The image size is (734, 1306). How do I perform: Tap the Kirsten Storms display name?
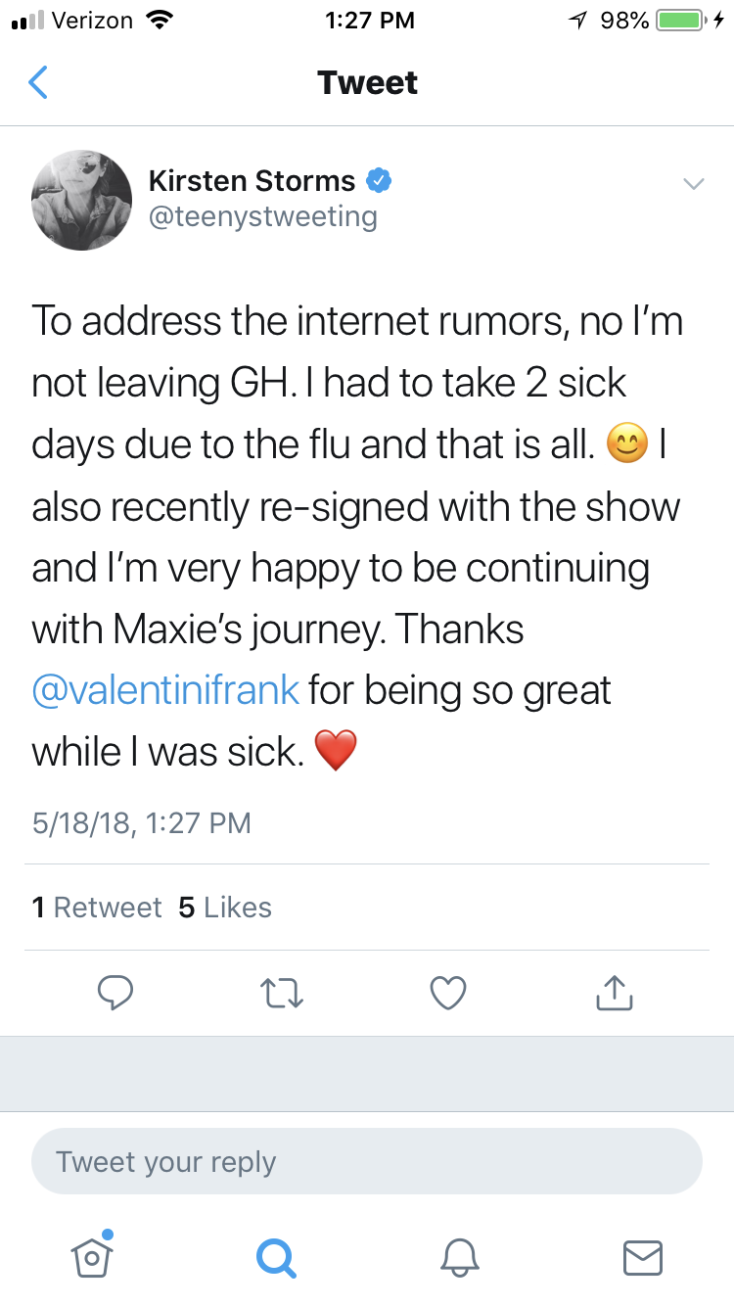click(x=252, y=180)
